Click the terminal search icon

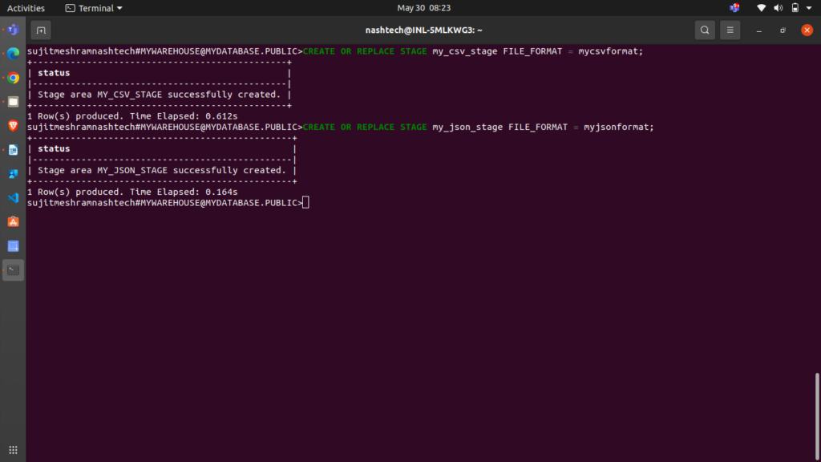pyautogui.click(x=704, y=30)
